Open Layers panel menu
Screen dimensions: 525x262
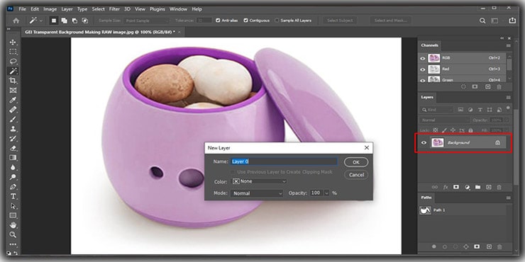click(508, 98)
